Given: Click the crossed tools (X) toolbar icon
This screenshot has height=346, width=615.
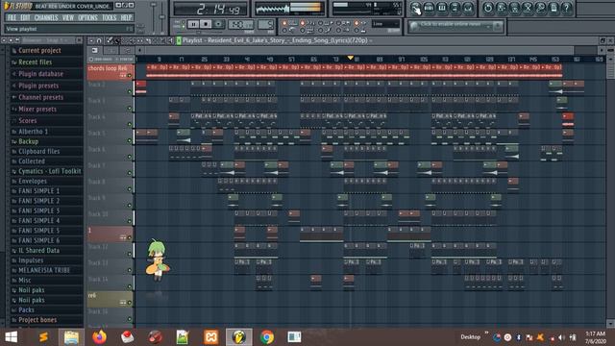Looking at the screenshot, I should coord(528,9).
